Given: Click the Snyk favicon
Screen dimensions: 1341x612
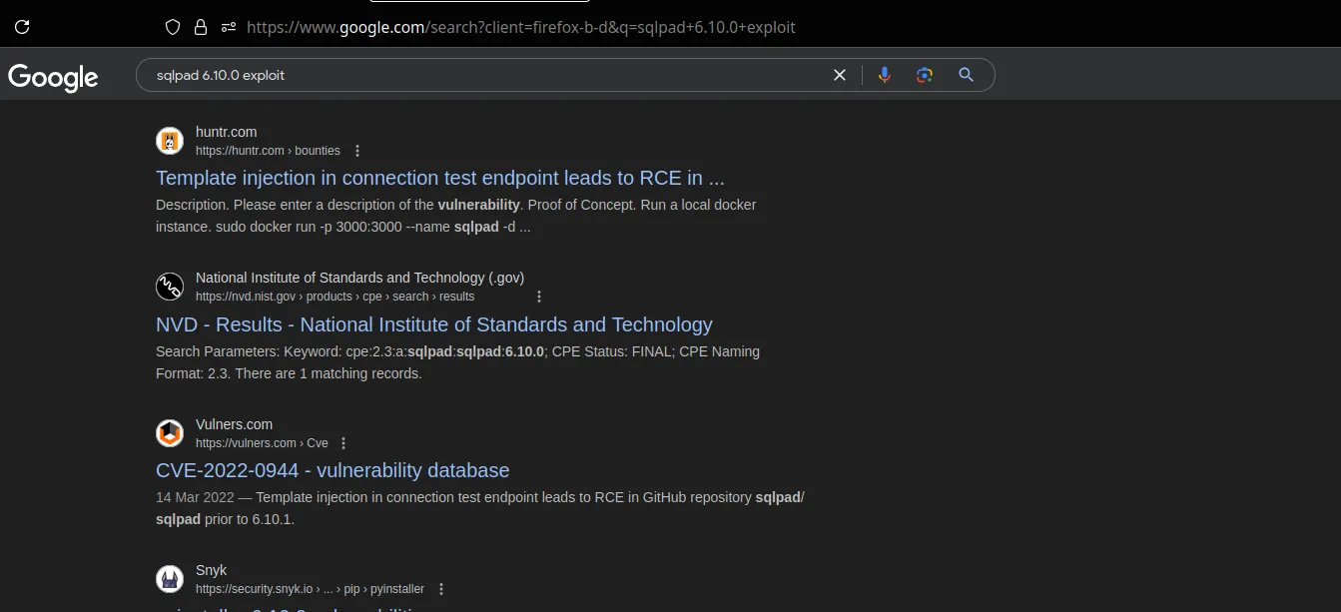Looking at the screenshot, I should coord(170,579).
